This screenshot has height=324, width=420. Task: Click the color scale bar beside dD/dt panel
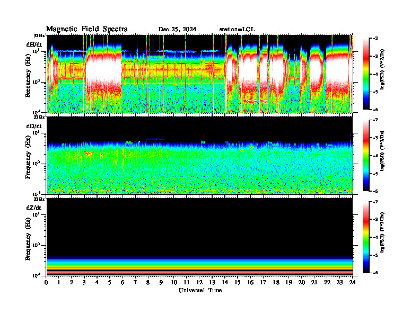366,155
